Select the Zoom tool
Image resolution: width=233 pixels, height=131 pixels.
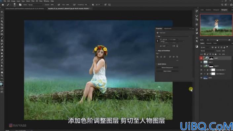coord(2,75)
